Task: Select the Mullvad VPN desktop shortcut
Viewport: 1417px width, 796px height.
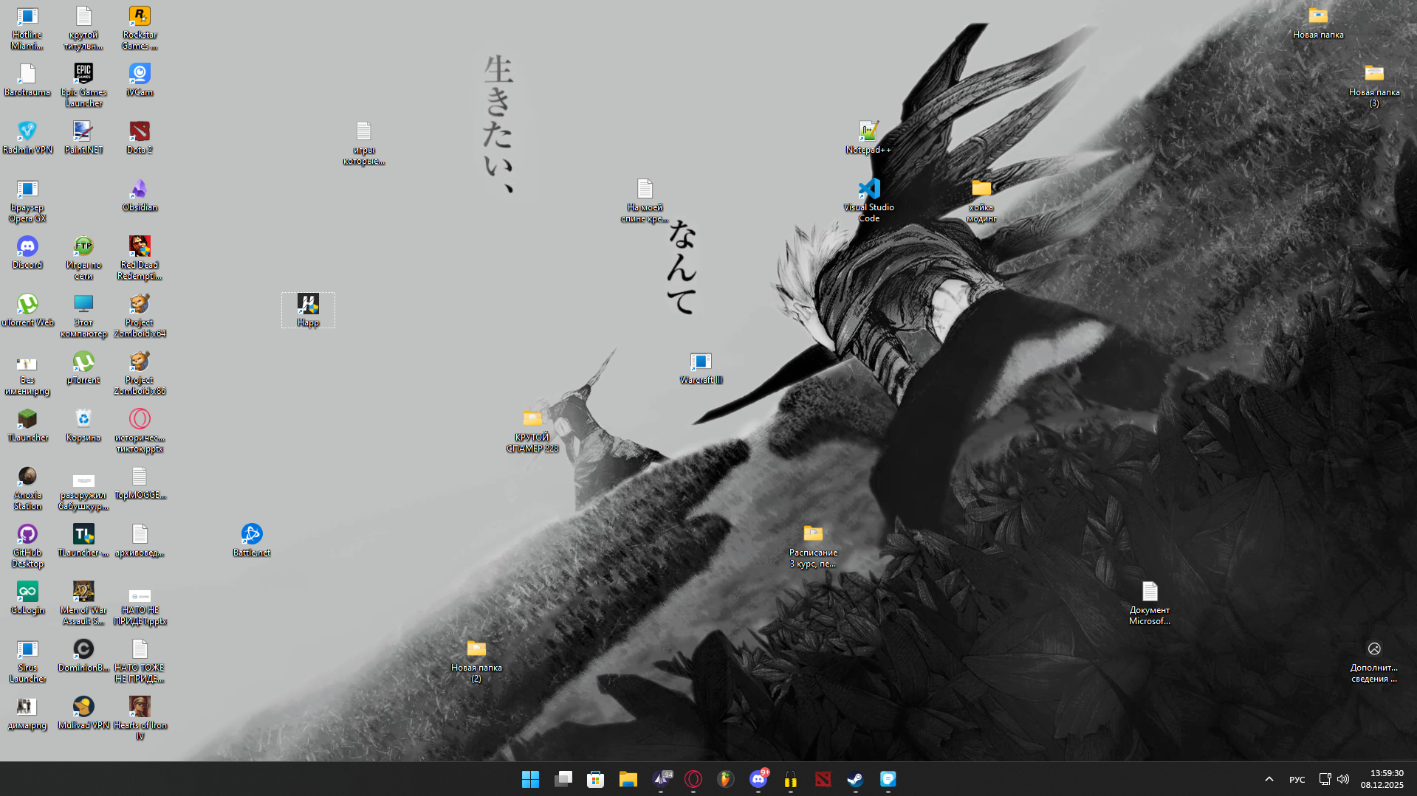Action: (83, 713)
